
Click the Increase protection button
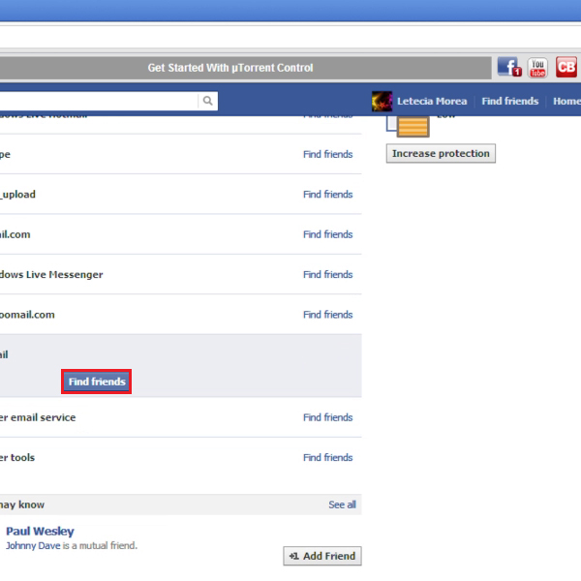(x=441, y=153)
